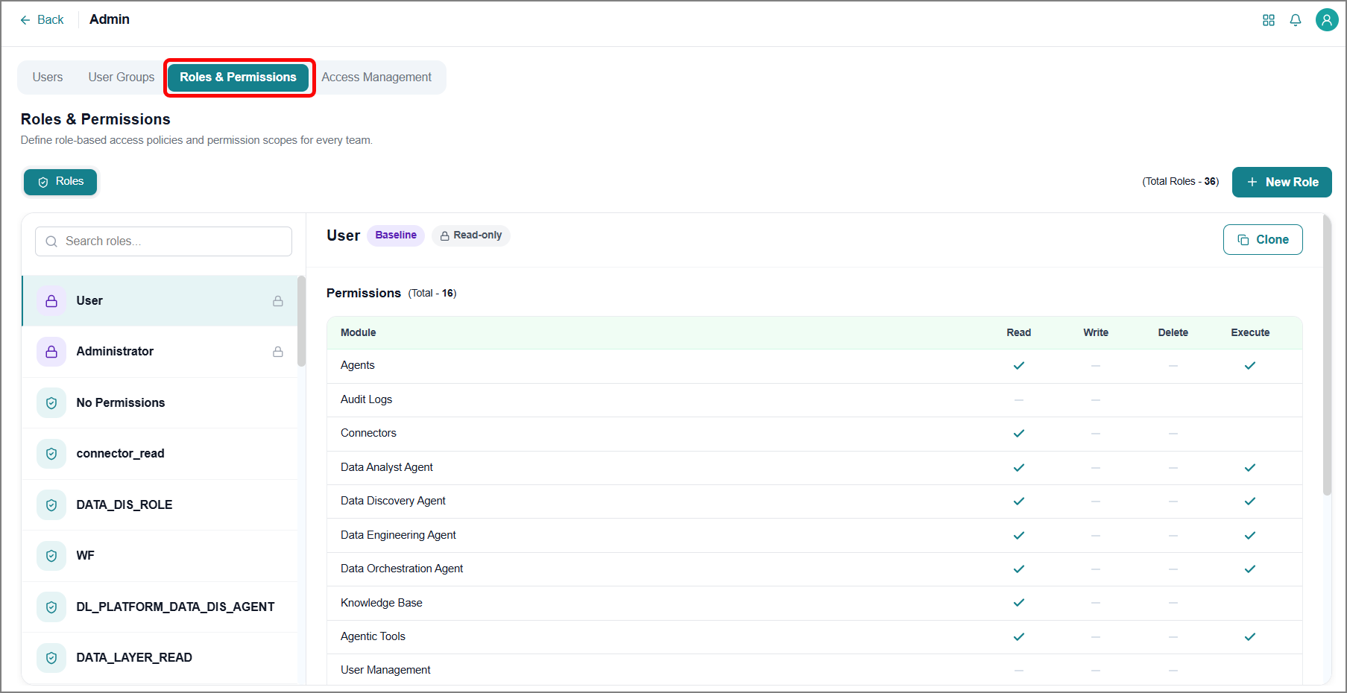Click the Back arrow link
Screen dimensions: 1347x693
pos(42,20)
